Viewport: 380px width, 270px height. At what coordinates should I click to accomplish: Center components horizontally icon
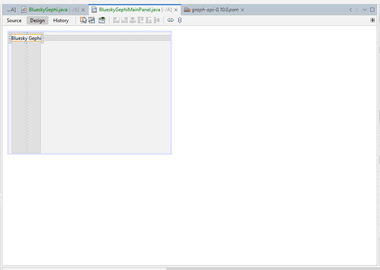(x=132, y=20)
